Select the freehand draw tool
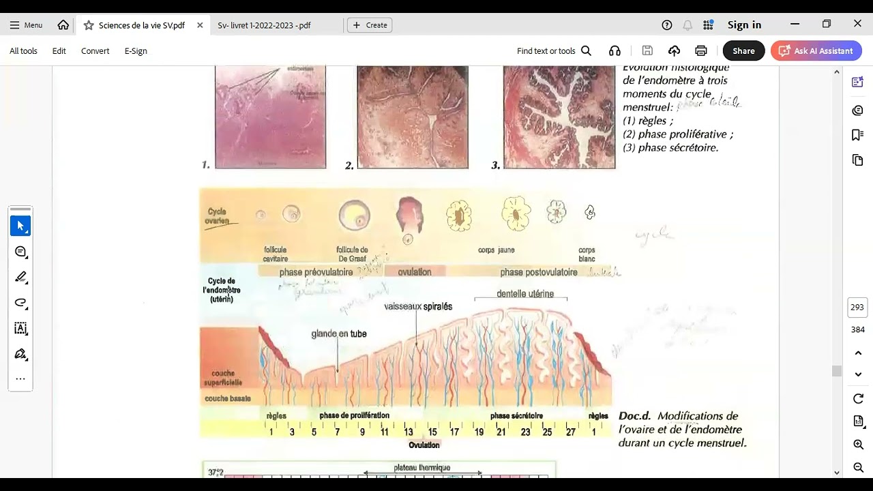 click(x=20, y=303)
